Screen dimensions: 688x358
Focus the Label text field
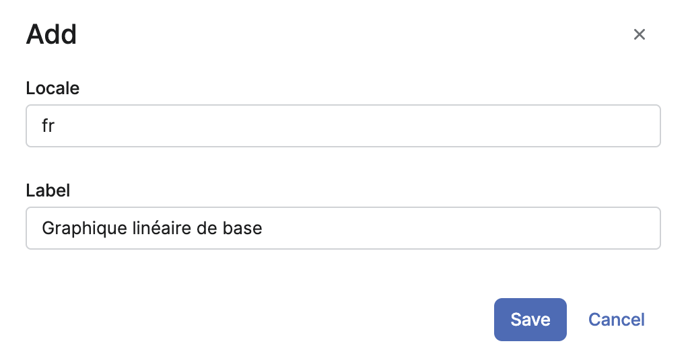343,228
